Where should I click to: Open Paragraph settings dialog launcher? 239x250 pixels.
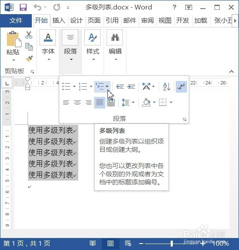[x=185, y=120]
